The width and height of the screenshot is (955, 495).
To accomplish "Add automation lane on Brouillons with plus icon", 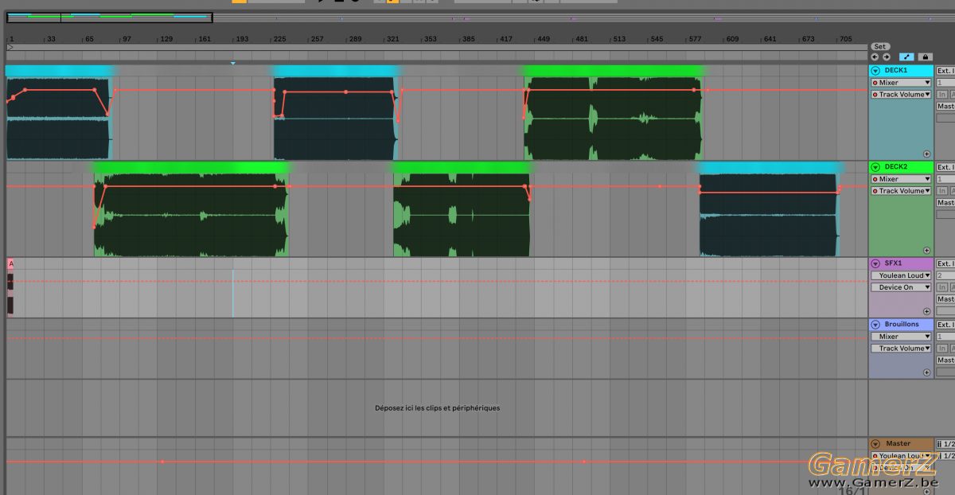I will (x=926, y=372).
